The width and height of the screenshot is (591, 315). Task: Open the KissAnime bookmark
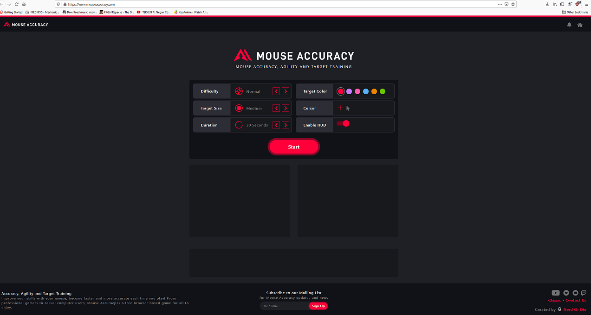pyautogui.click(x=191, y=12)
